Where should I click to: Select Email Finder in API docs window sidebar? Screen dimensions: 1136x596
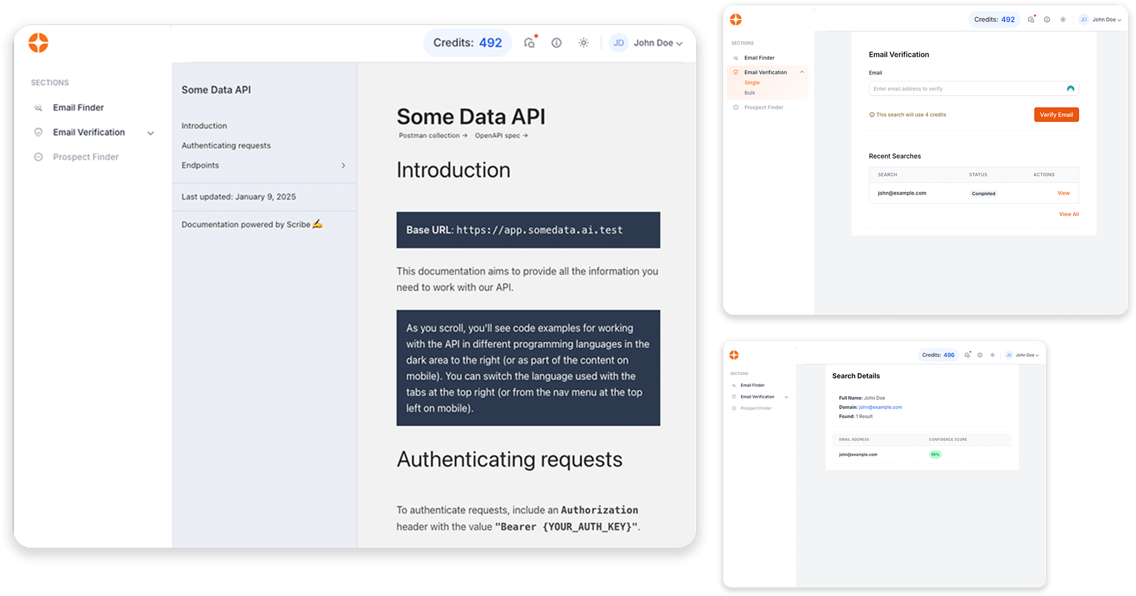[x=78, y=107]
